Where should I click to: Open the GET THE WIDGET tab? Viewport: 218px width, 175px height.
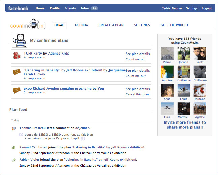(x=175, y=25)
